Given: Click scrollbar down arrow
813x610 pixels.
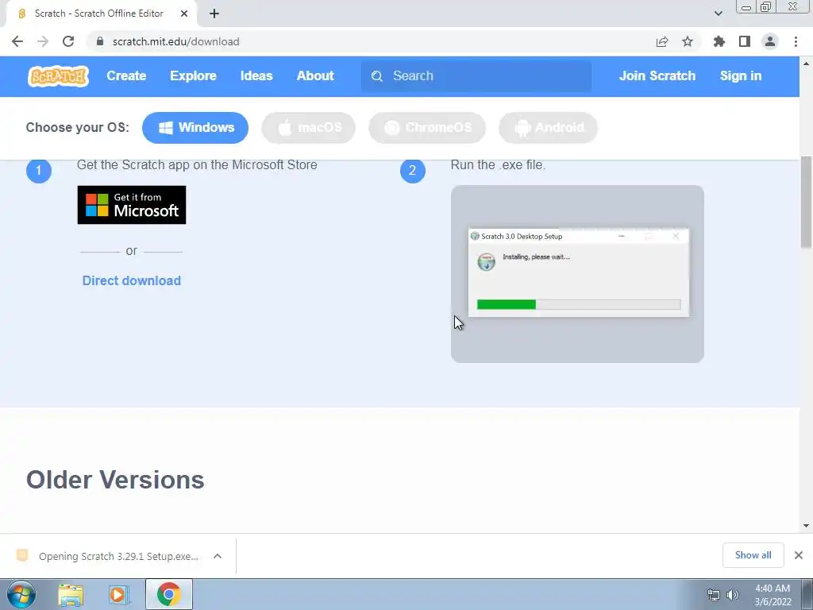Looking at the screenshot, I should (807, 526).
